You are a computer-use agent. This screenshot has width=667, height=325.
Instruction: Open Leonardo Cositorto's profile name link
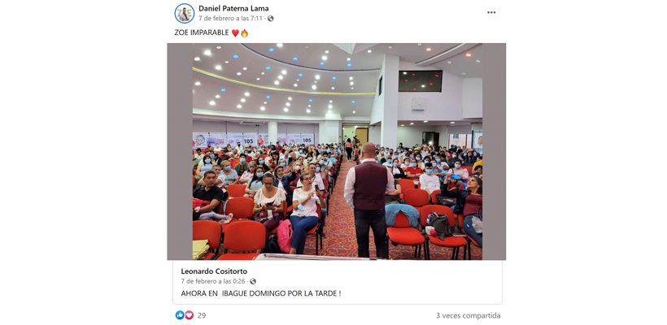coord(214,271)
